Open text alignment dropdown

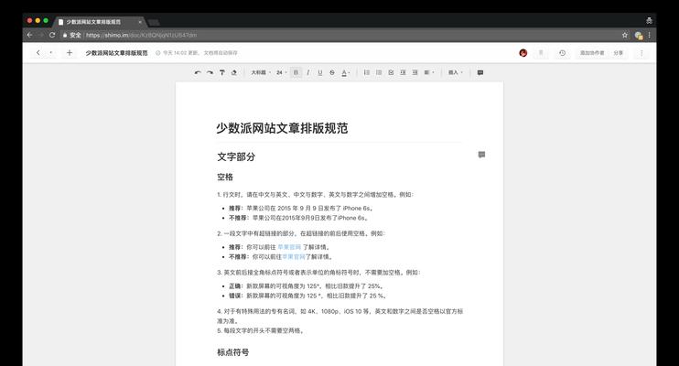click(428, 73)
